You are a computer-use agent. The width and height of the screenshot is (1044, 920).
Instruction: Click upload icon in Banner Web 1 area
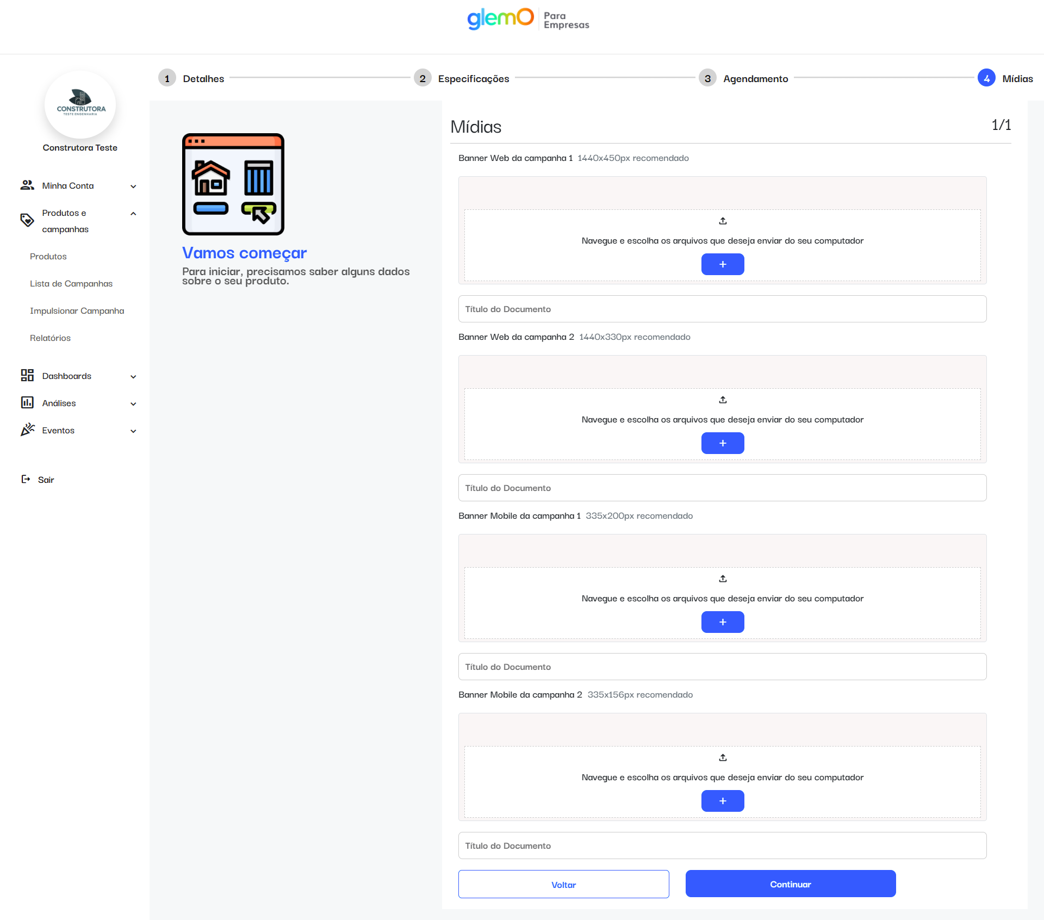tap(723, 221)
